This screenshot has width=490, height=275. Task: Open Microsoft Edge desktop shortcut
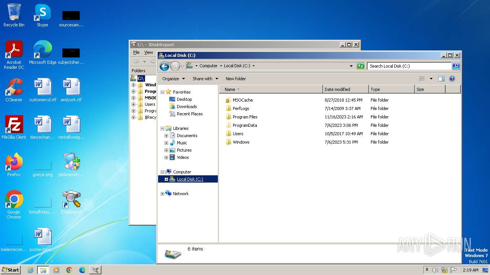(42, 53)
